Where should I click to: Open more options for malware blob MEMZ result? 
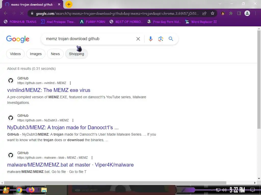tap(92, 157)
